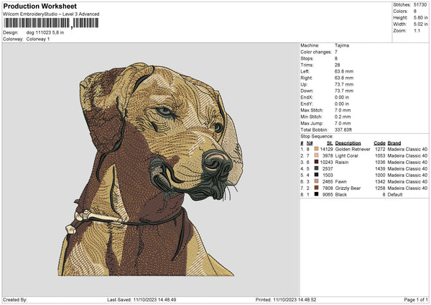
Task: Click the Max Jump value 7.0 mm
Action: [x=343, y=123]
